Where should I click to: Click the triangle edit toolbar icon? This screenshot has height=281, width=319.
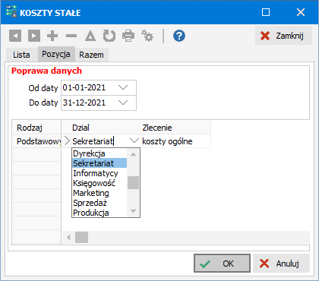(90, 36)
